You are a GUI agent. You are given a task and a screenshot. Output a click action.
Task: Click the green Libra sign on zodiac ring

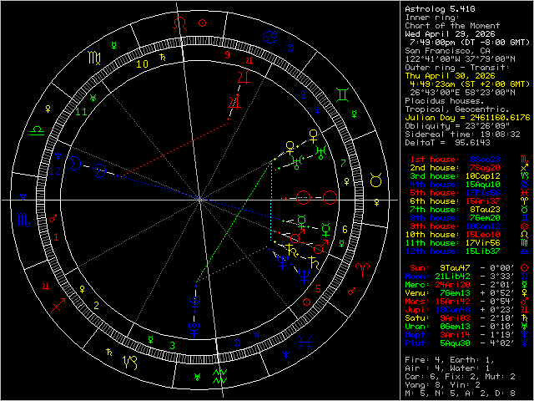(37, 130)
